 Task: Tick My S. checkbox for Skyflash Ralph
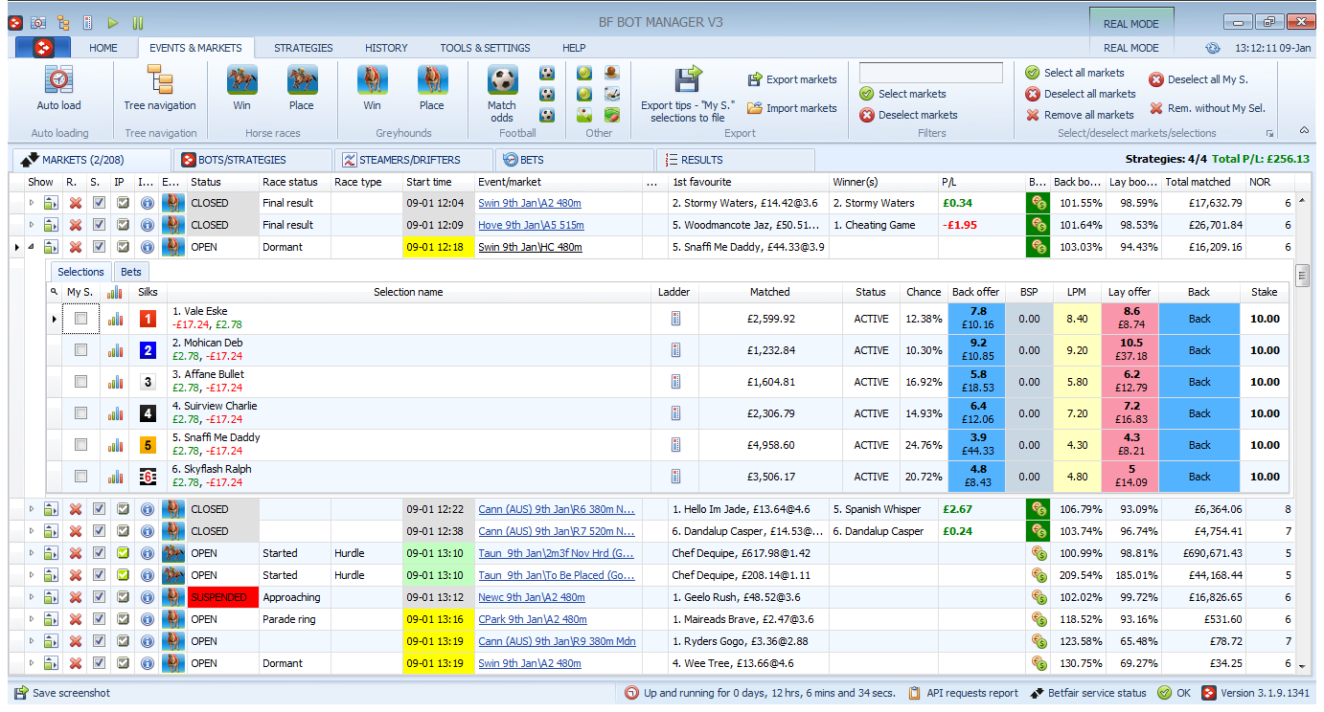[x=81, y=477]
